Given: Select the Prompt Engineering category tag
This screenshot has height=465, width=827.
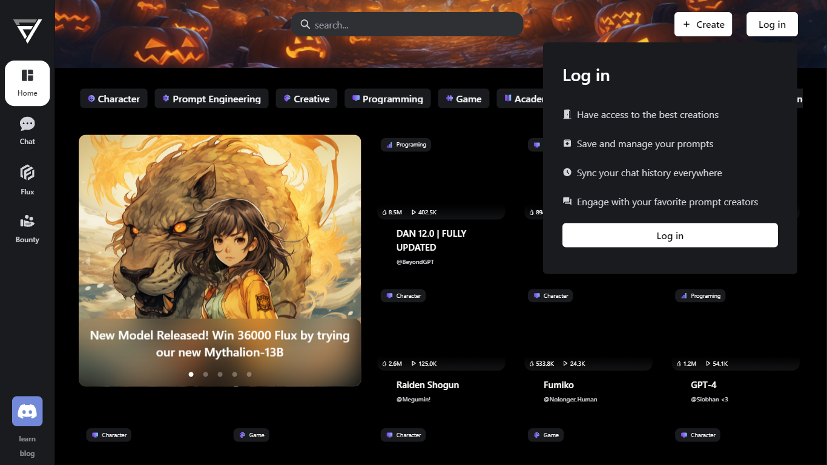Looking at the screenshot, I should [x=211, y=99].
